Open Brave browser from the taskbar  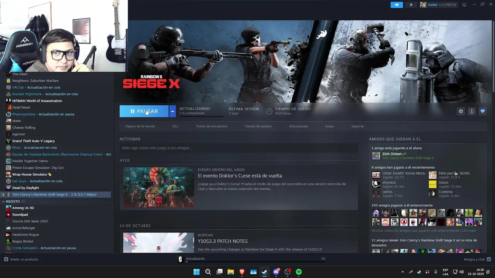click(x=242, y=272)
